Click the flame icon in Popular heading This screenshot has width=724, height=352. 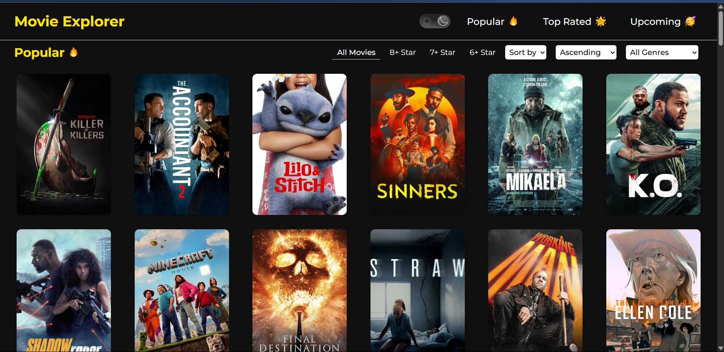(x=74, y=52)
